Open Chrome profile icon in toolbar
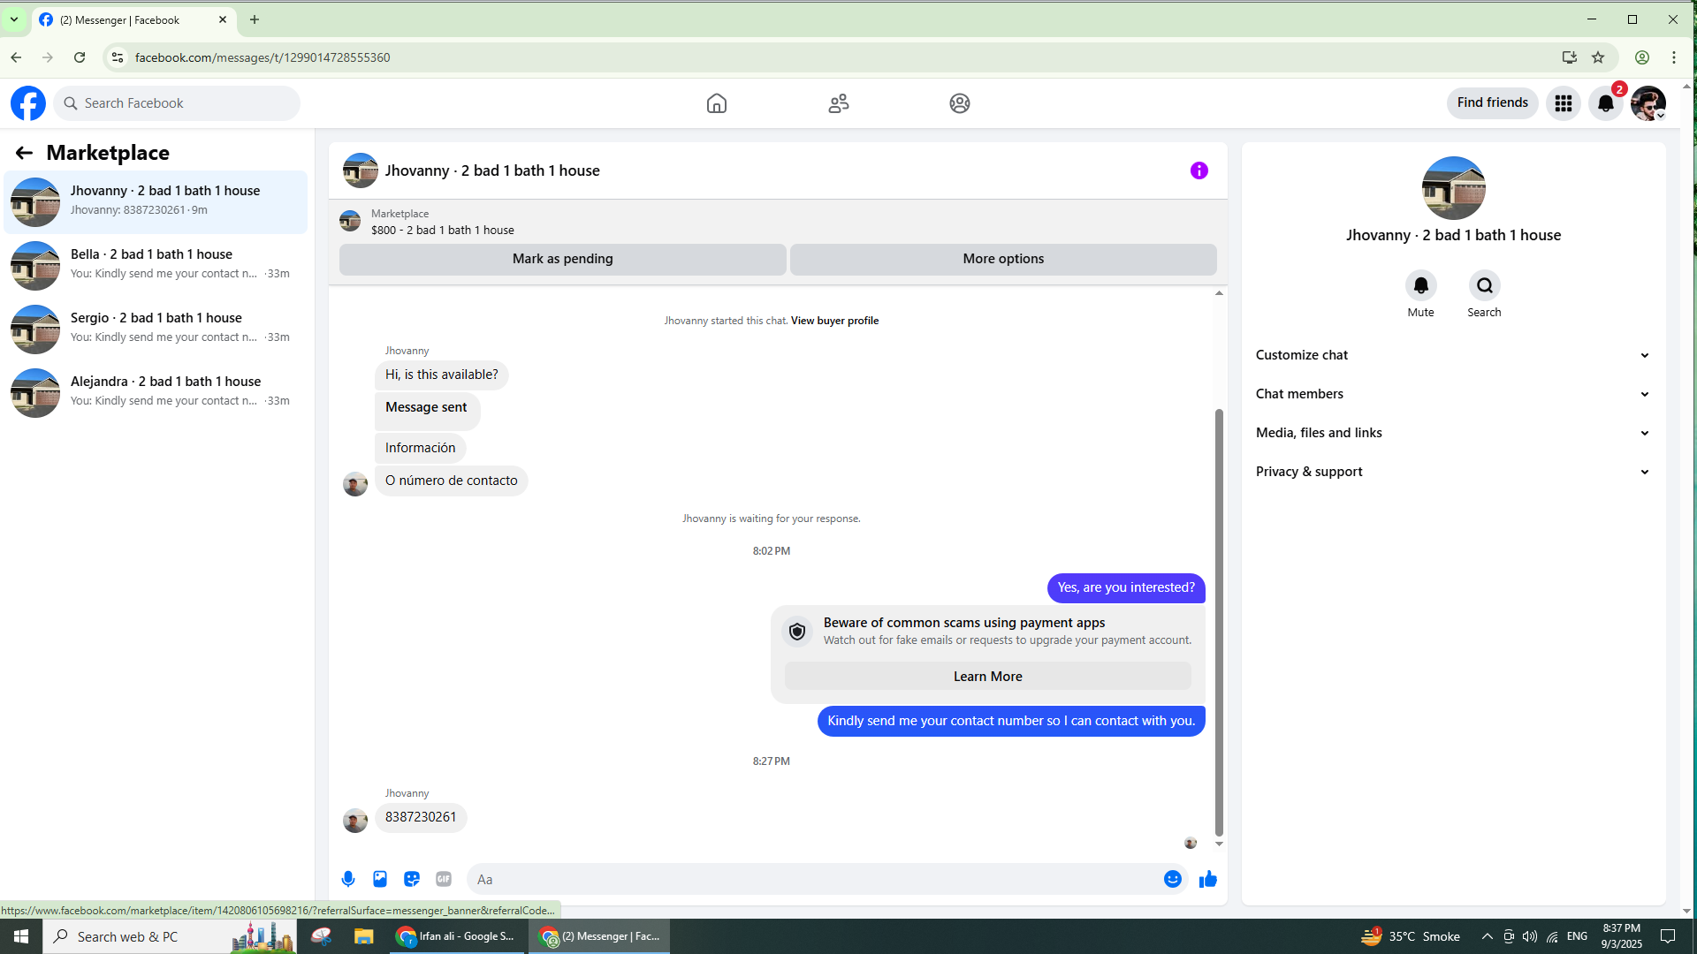 (x=1642, y=57)
